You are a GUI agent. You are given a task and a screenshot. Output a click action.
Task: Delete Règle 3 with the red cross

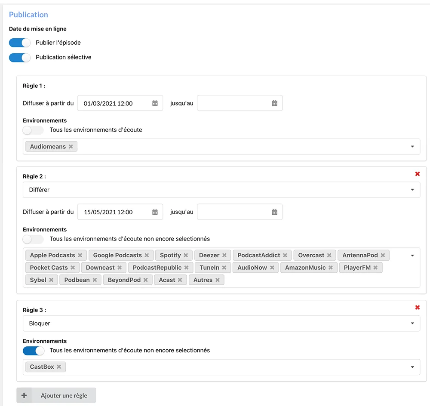(417, 308)
